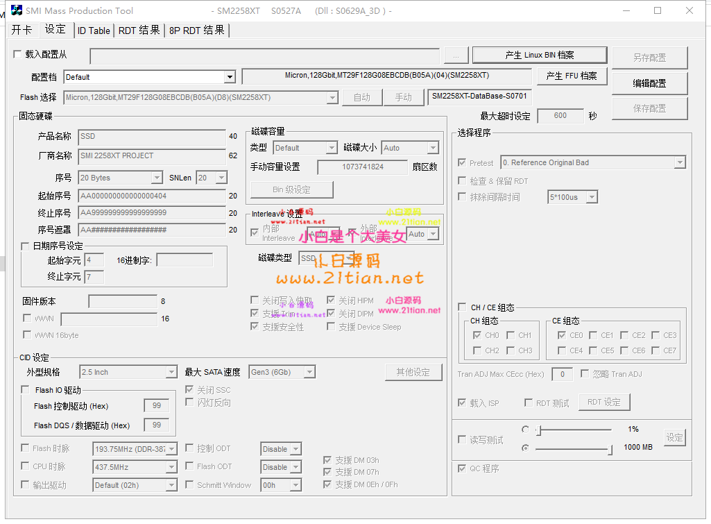Click the 手动 flash select button
The image size is (711, 524).
click(403, 97)
